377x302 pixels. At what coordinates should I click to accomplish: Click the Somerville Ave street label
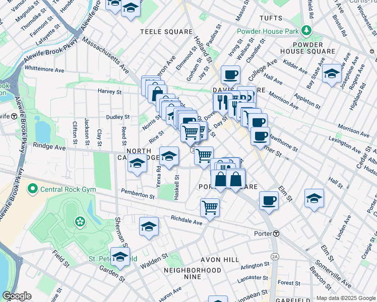tap(334, 274)
